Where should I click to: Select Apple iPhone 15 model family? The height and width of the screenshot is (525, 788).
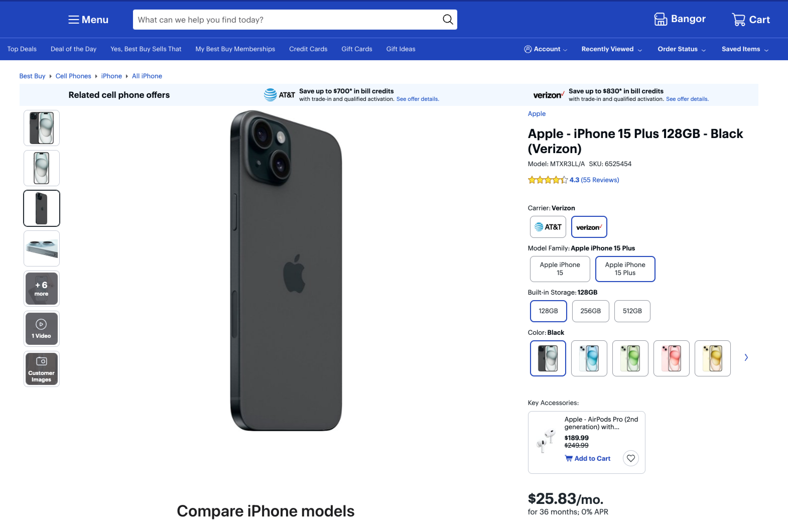[x=559, y=269]
